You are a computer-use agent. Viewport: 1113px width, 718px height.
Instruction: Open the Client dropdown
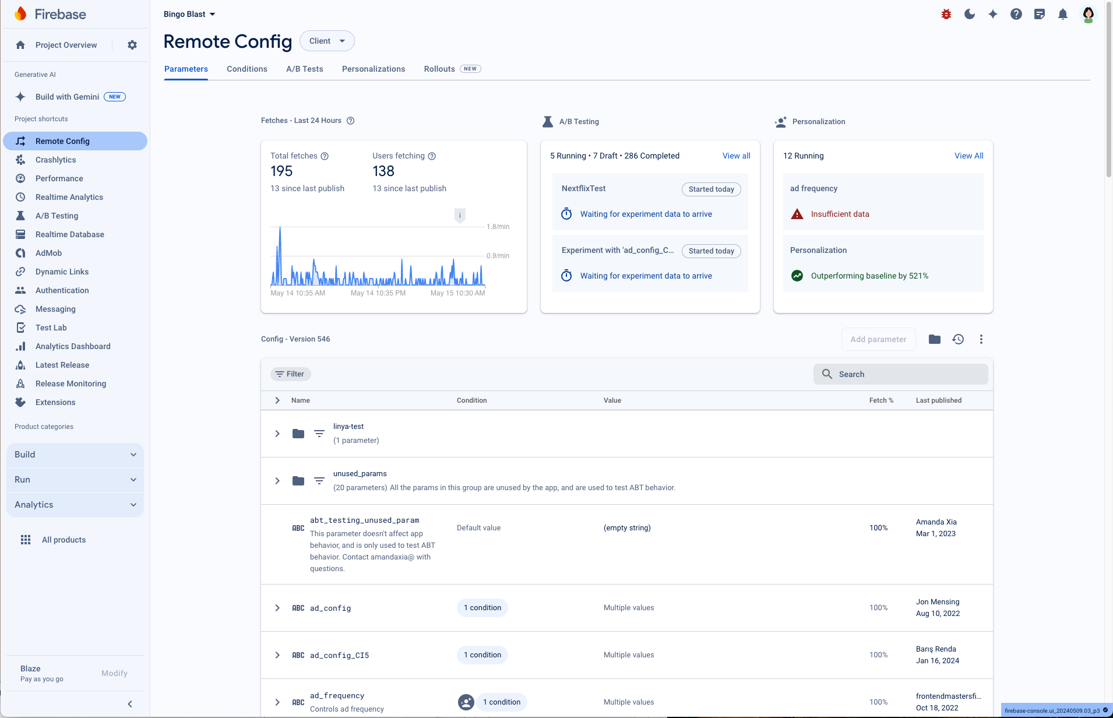pos(327,41)
